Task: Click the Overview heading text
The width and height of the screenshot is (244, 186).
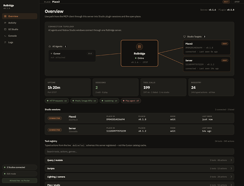Action: [54, 11]
